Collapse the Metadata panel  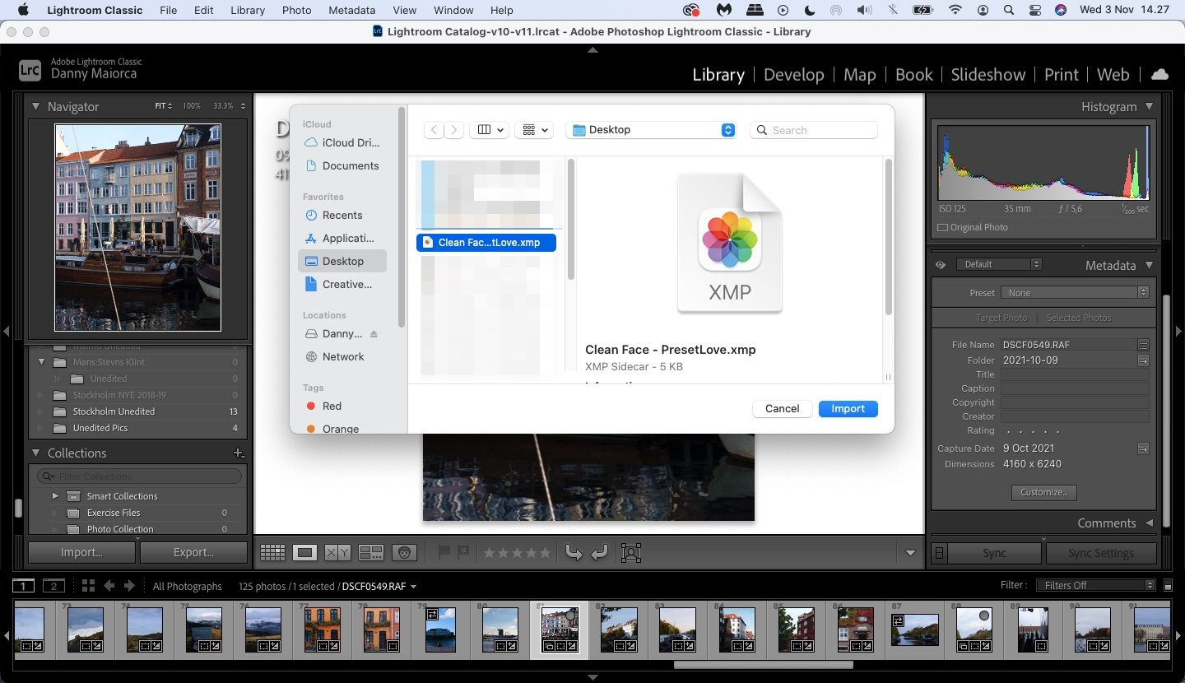(1150, 265)
